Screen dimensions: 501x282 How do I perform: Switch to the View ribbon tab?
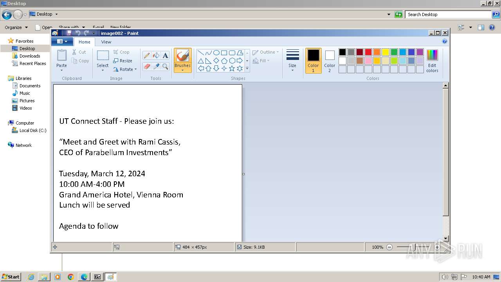tap(106, 42)
